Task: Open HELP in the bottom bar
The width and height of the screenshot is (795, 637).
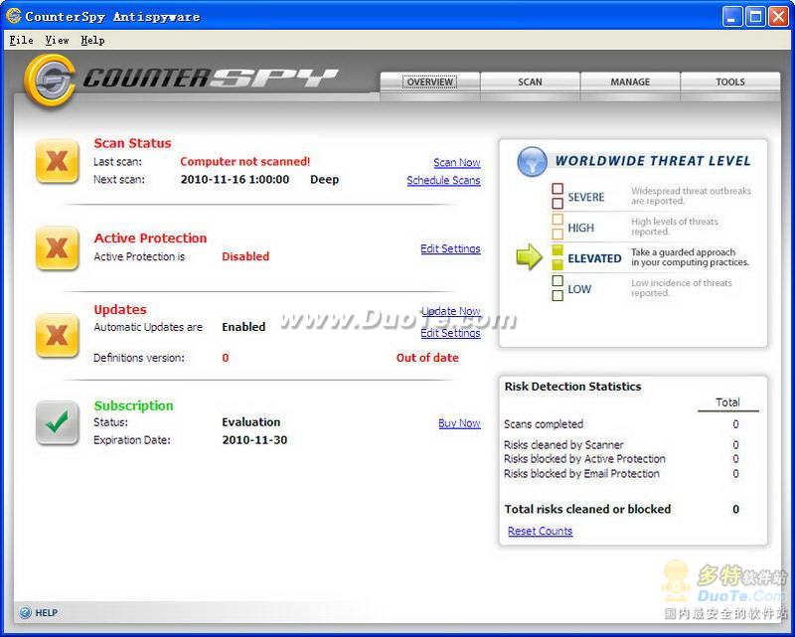Action: click(46, 613)
